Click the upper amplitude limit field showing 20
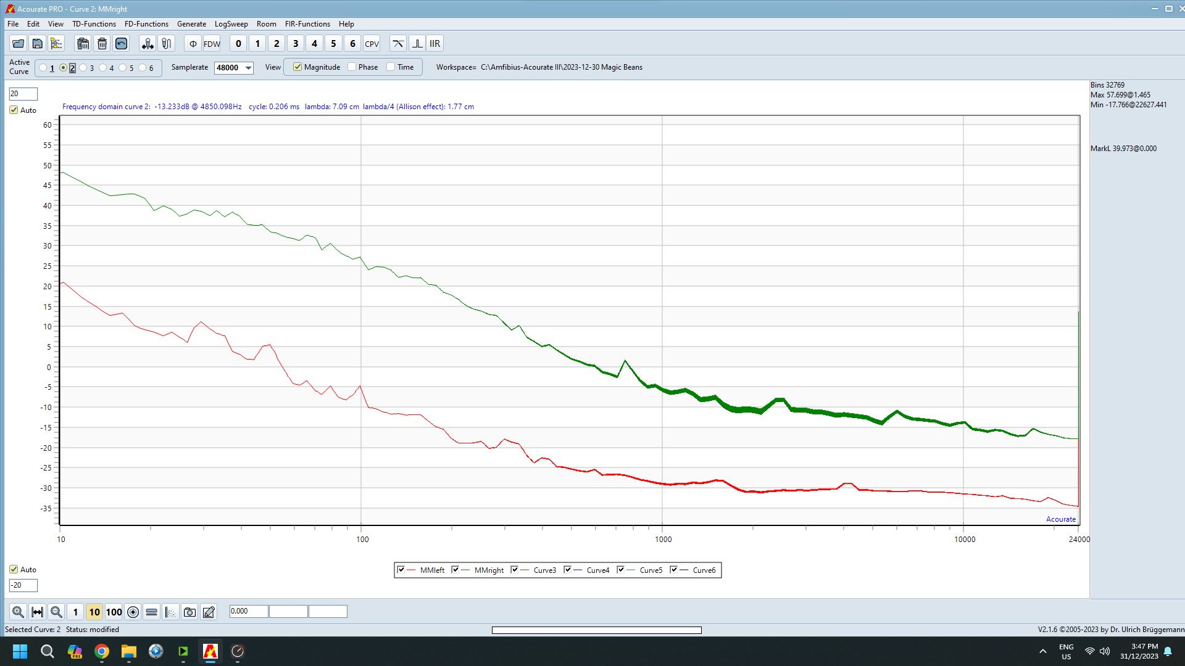 (x=23, y=94)
